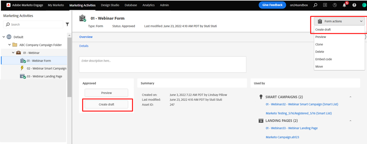This screenshot has width=367, height=144.
Task: Collapse the Landing Pages section
Action: pos(351,121)
